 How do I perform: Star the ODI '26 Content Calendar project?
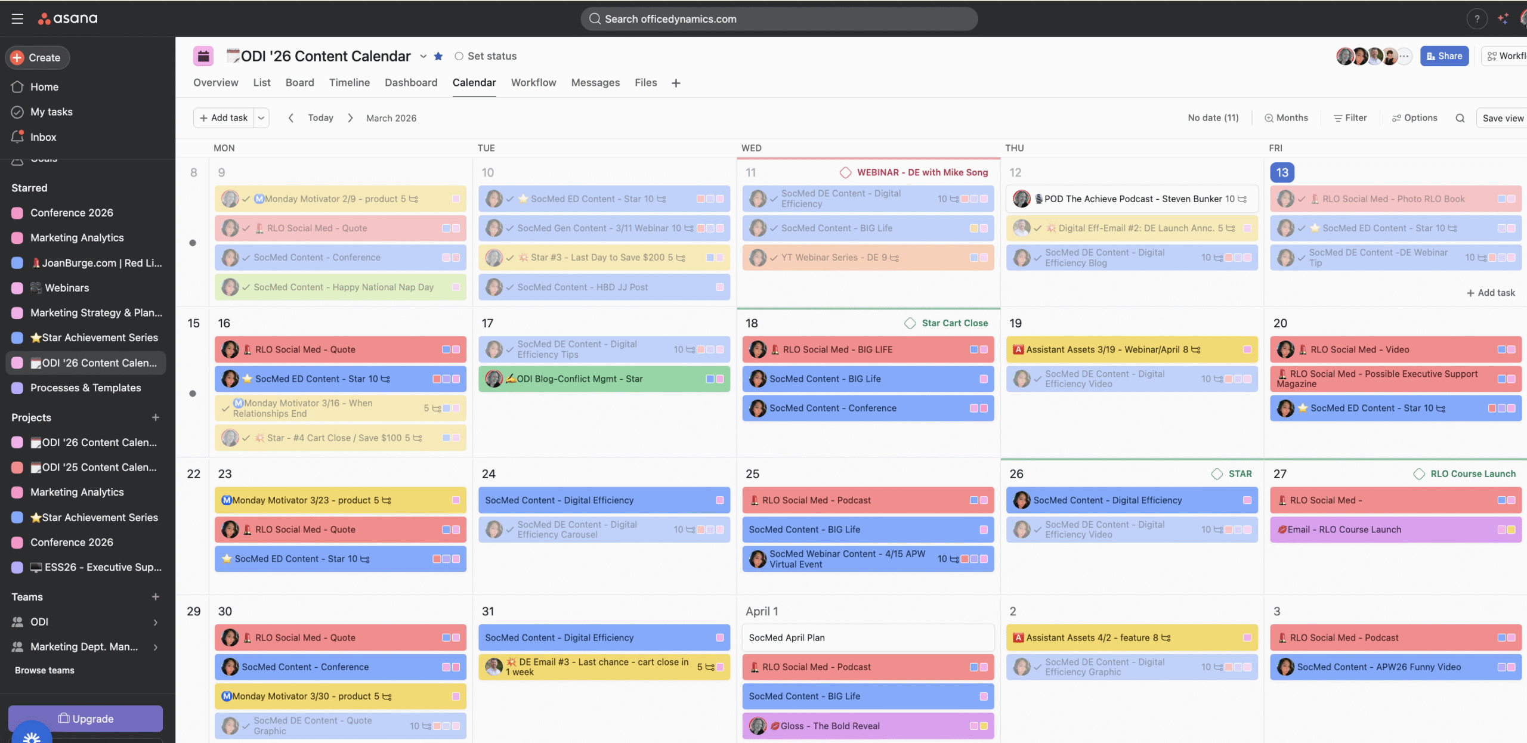(x=438, y=56)
